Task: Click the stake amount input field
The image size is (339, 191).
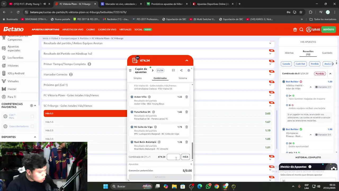Action: (x=173, y=157)
